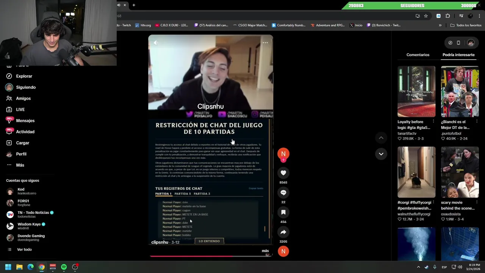
Task: Switch to the Comentarios tab
Action: coord(418,55)
